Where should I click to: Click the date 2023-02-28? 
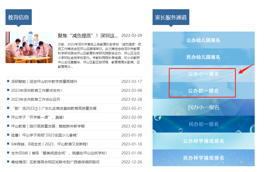132,99
